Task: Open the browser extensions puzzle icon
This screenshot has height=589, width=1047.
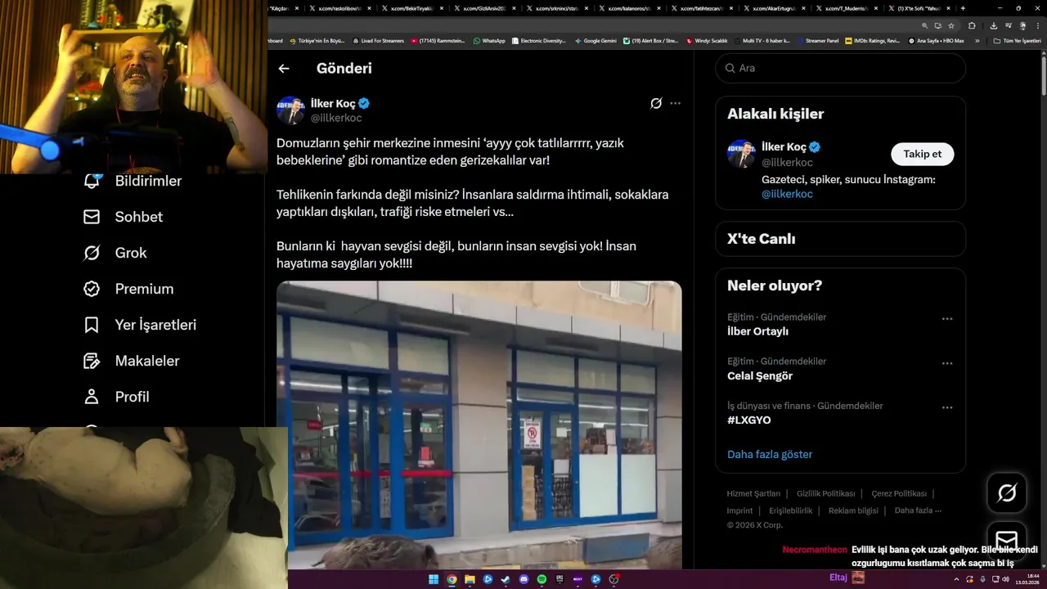Action: (x=972, y=25)
